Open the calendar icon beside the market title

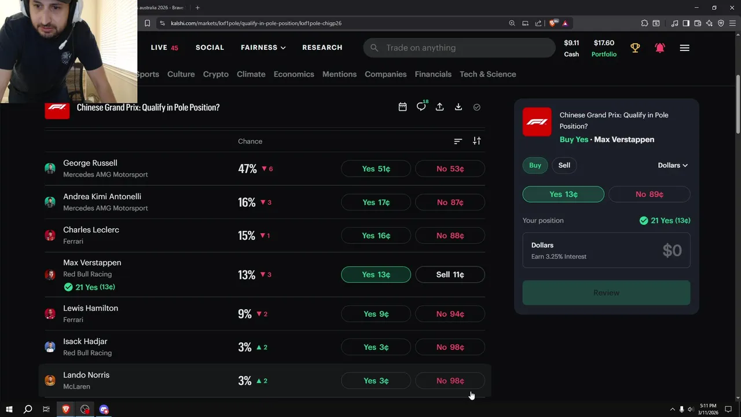tap(402, 107)
